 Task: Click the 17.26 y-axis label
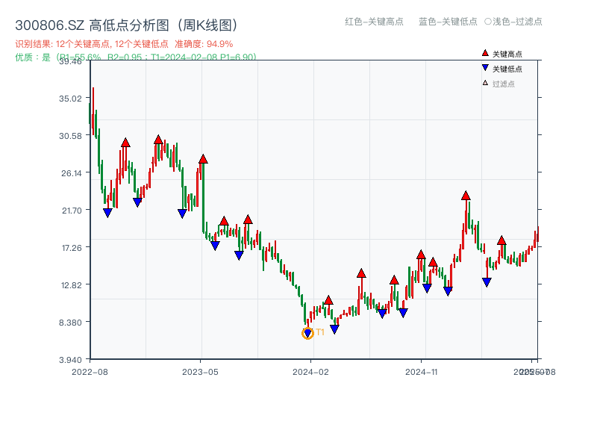coord(72,248)
